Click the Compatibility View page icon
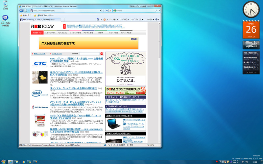This screenshot has height=164, width=263. (104, 10)
